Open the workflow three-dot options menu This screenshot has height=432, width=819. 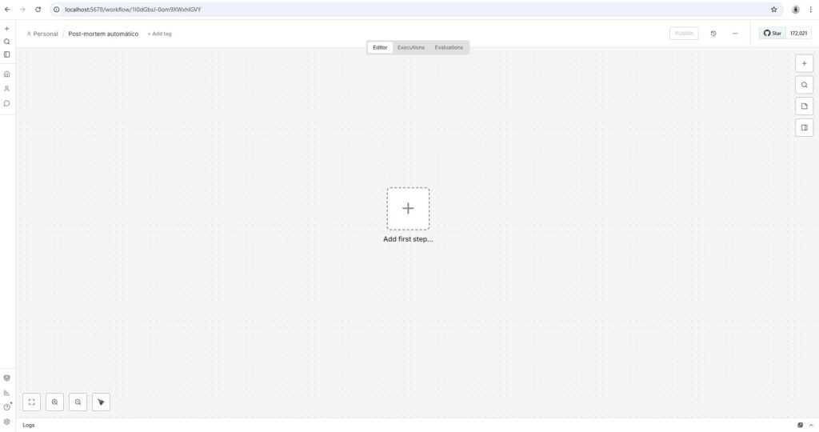click(x=734, y=34)
